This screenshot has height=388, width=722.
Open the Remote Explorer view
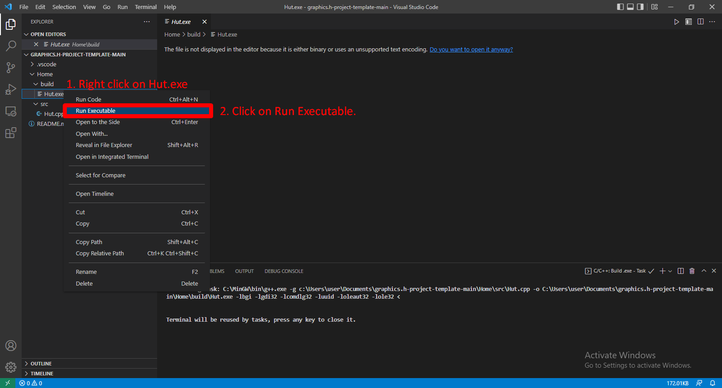click(x=11, y=111)
